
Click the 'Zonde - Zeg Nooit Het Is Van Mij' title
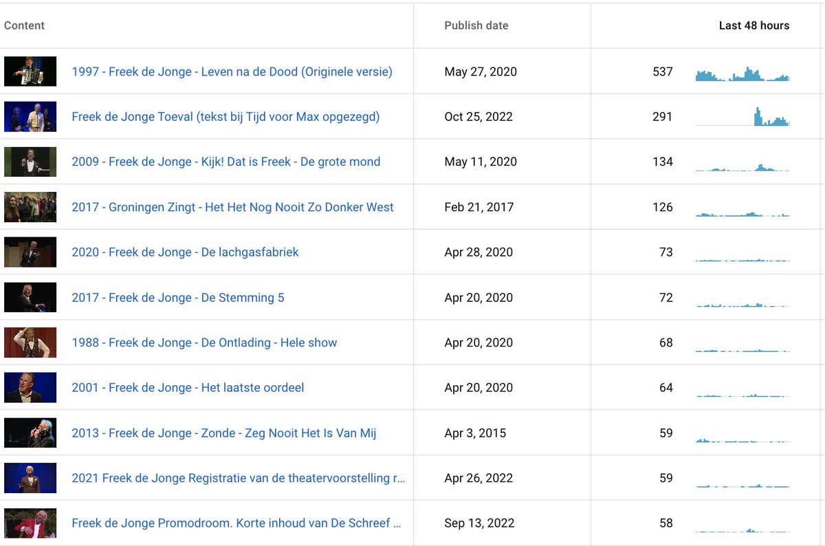coord(223,433)
